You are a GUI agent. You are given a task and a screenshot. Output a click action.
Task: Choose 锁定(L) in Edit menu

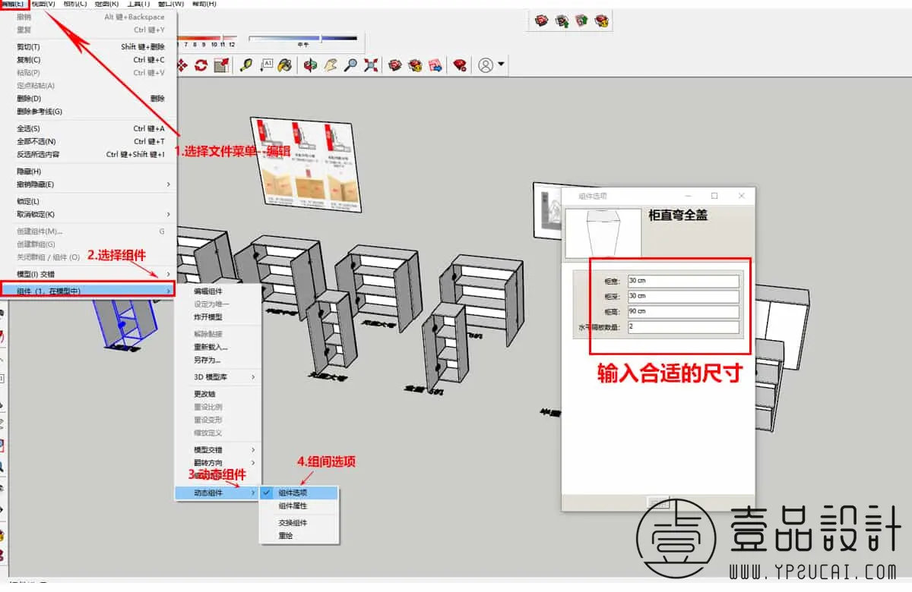tap(90, 201)
